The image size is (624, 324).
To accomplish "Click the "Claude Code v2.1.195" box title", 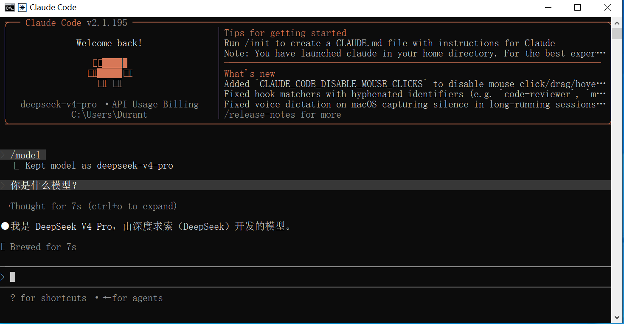I will 76,23.
